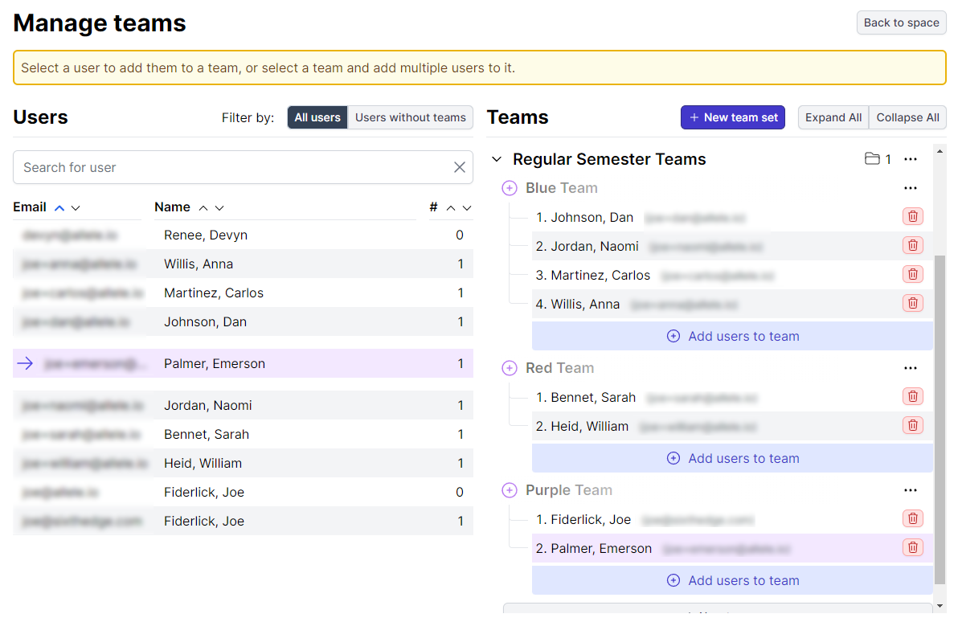958x622 pixels.
Task: Open three-dot menu for Red Team
Action: point(910,368)
